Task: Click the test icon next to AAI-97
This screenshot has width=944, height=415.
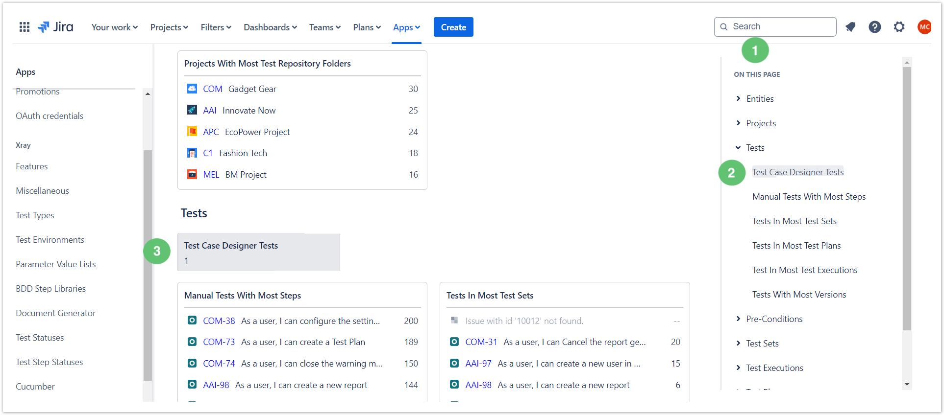Action: point(454,363)
